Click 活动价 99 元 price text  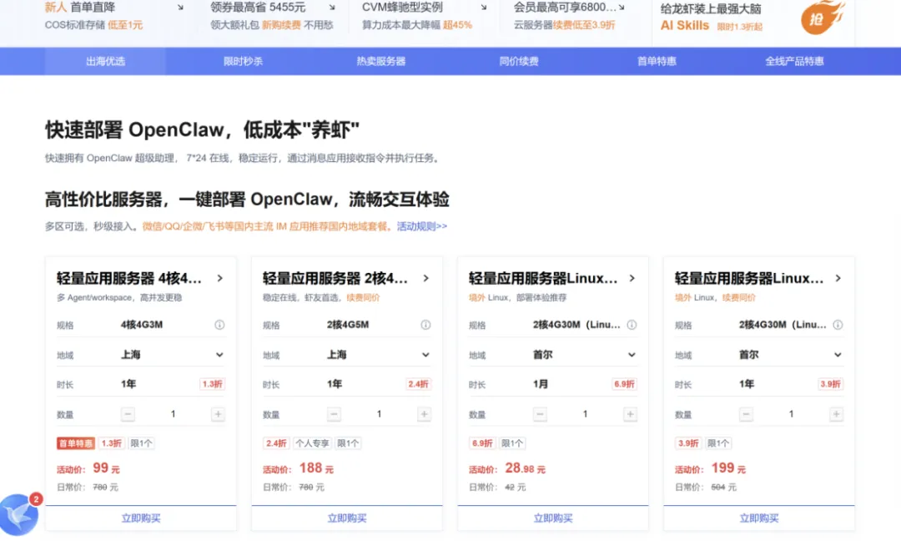point(88,468)
